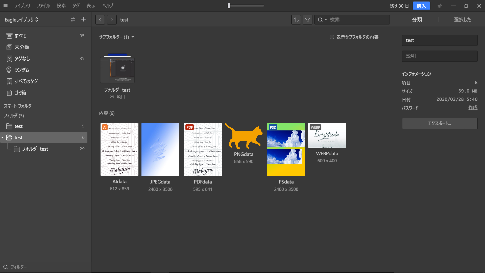Click the ランダム lightbulb icon
The image size is (485, 273).
[x=9, y=70]
